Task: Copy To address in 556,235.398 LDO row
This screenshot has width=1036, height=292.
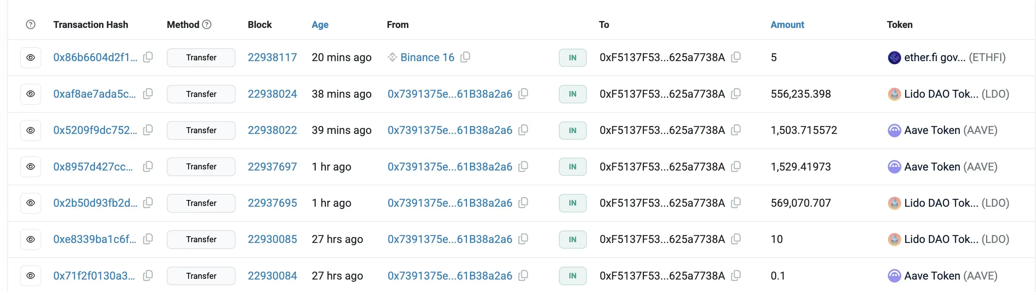Action: [x=736, y=94]
